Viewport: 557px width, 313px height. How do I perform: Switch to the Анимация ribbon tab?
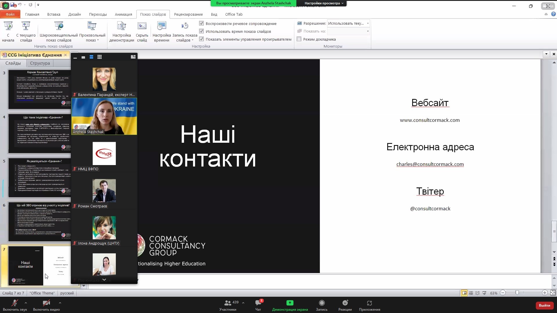[123, 14]
